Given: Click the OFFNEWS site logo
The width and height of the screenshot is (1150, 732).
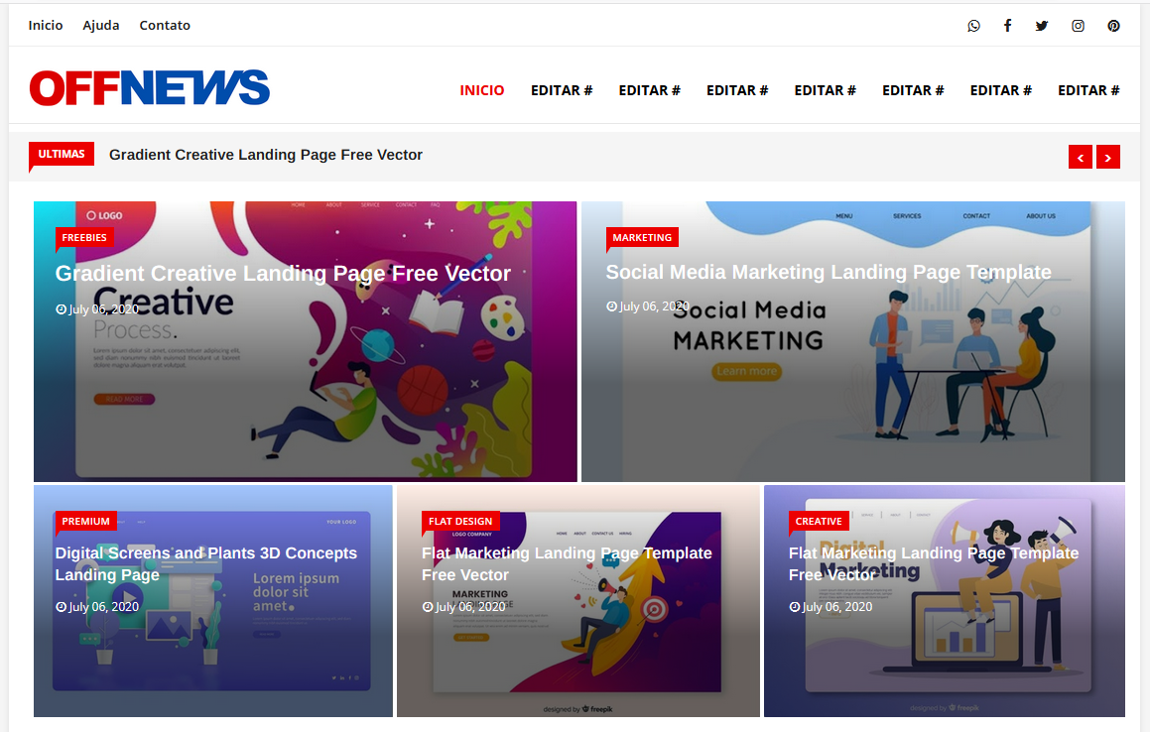Looking at the screenshot, I should 150,88.
